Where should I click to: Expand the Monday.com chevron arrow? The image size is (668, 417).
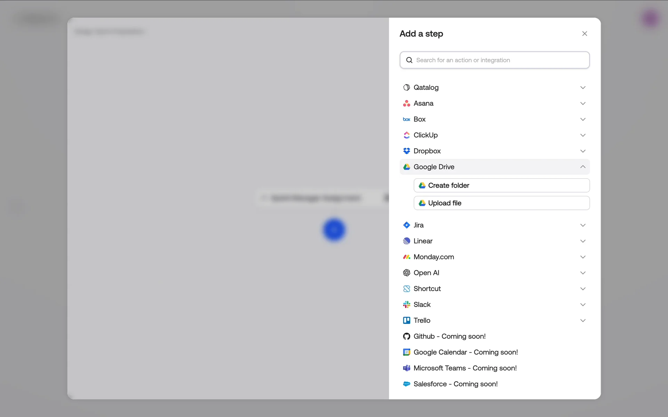coord(583,257)
